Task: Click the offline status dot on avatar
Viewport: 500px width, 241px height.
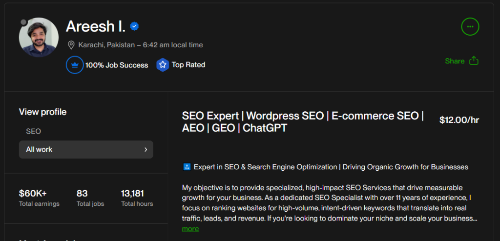Action: tap(24, 22)
